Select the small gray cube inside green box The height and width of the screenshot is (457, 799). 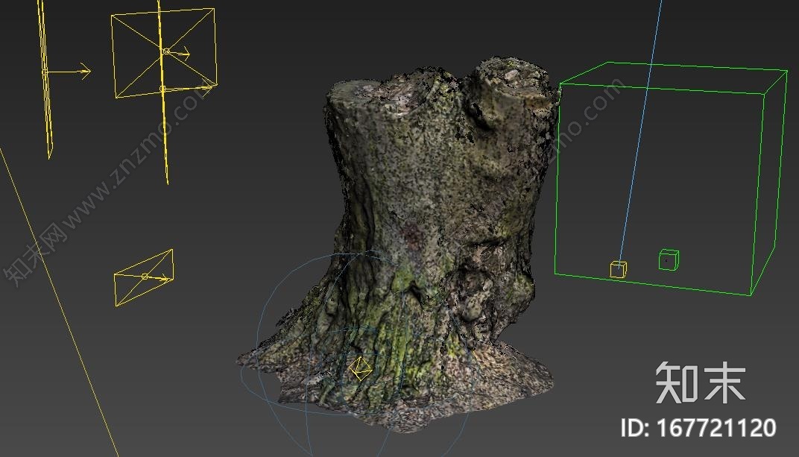click(667, 260)
